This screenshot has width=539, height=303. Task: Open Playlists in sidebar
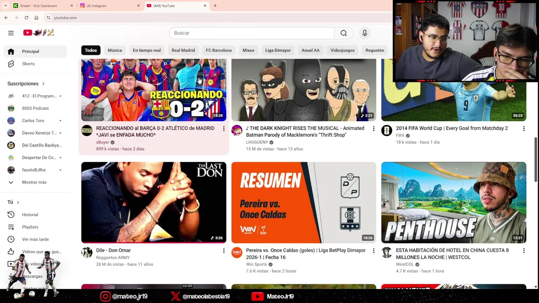click(35, 227)
